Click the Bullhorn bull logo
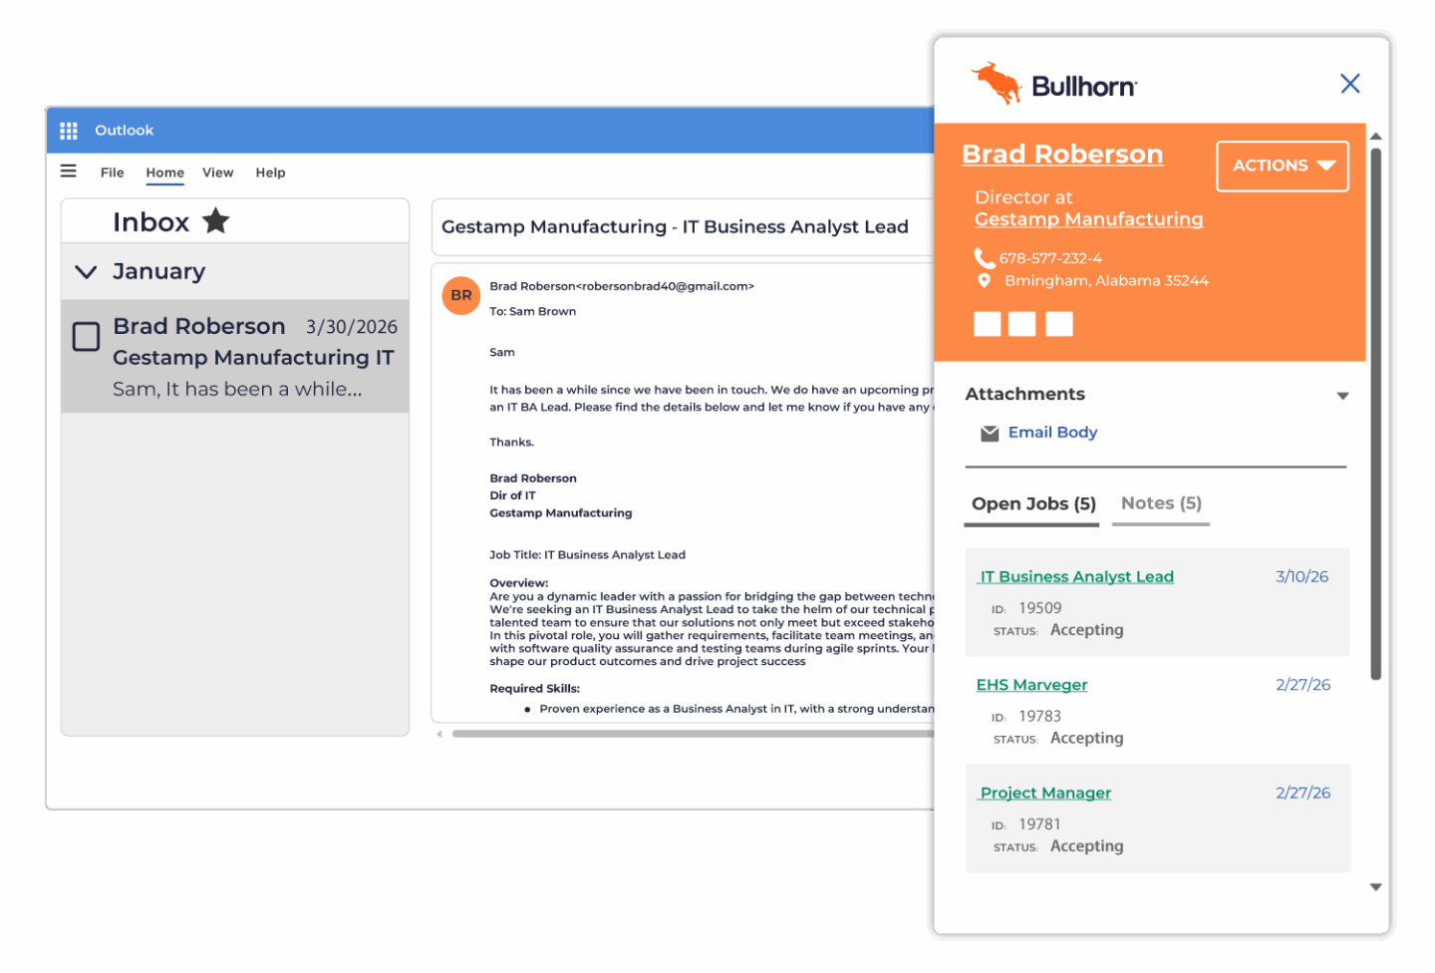The width and height of the screenshot is (1435, 973). [x=998, y=84]
